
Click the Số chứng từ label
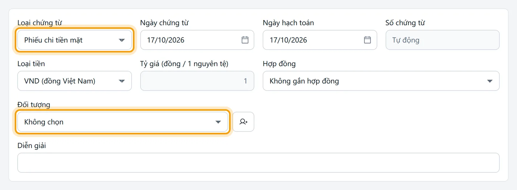point(405,23)
